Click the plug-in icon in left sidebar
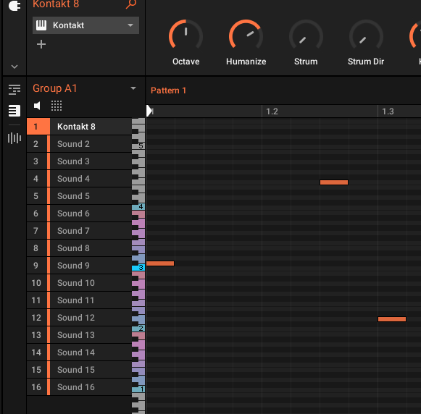 coord(14,5)
